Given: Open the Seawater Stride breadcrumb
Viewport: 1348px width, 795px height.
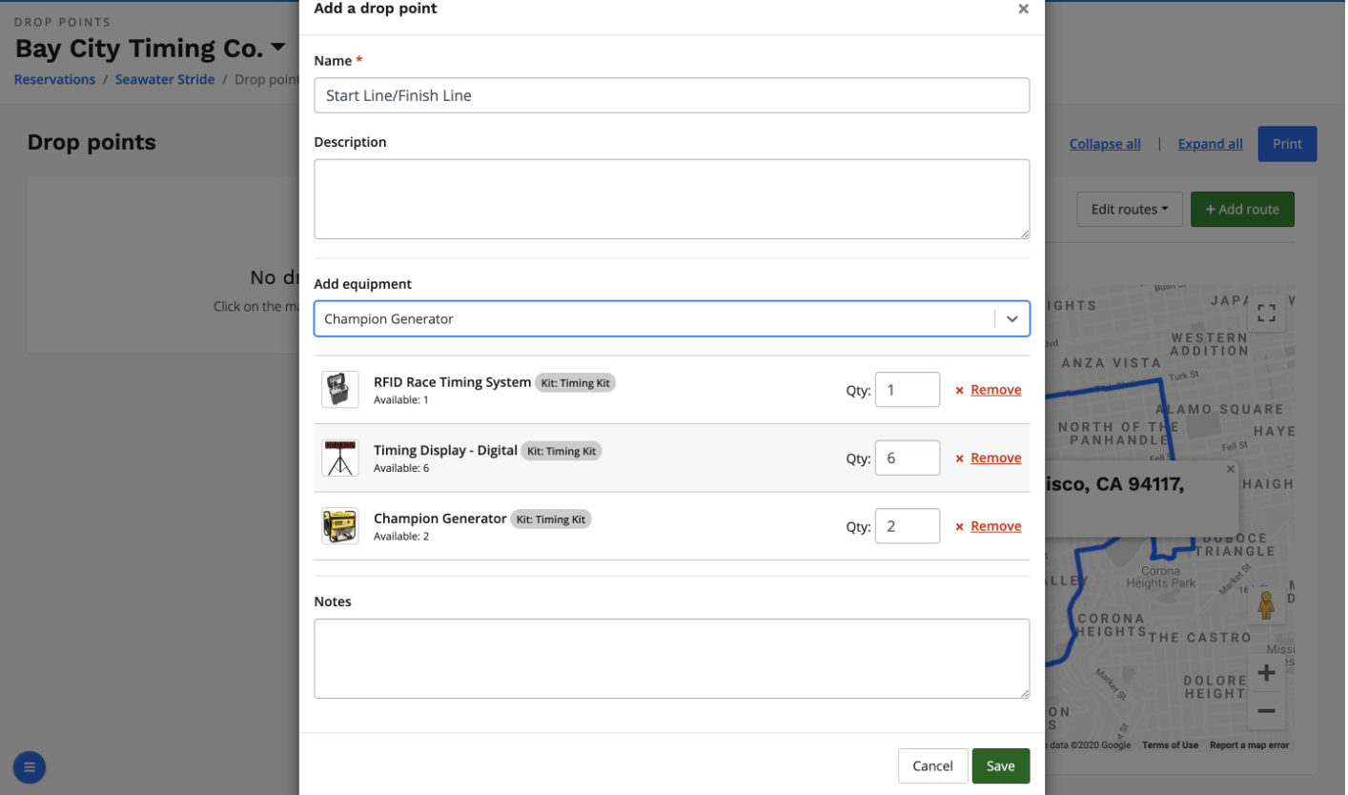Looking at the screenshot, I should tap(165, 79).
